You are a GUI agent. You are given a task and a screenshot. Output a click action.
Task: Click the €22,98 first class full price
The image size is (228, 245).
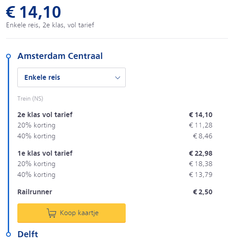pos(201,153)
